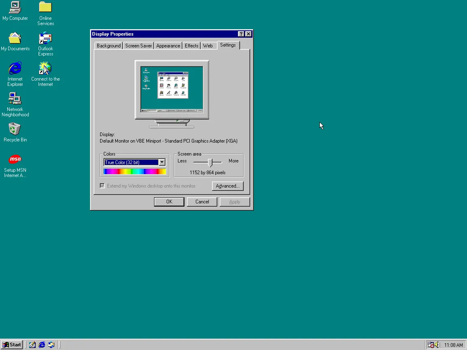This screenshot has height=350, width=467.
Task: Switch to the Background tab
Action: 108,46
